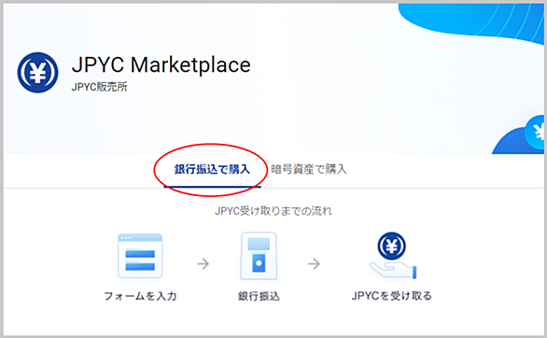This screenshot has height=338, width=547.
Task: Click the JPYC Marketplace title
Action: 161,64
